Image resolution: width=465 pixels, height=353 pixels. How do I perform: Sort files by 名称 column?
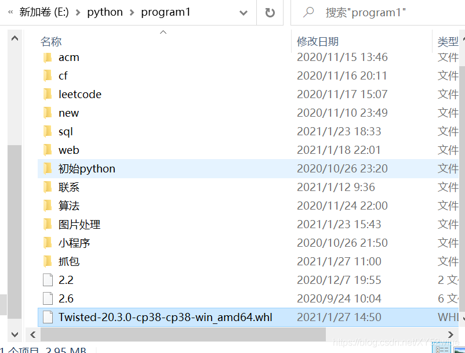click(x=51, y=42)
